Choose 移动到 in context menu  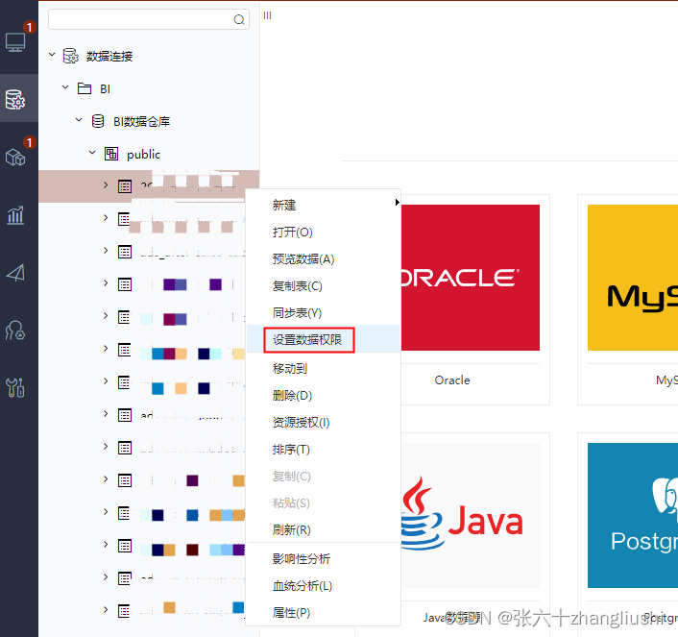pos(323,368)
